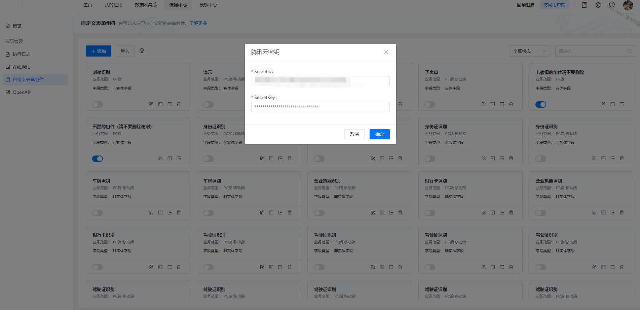The height and width of the screenshot is (310, 640).
Task: Click 确定 to confirm the secret key
Action: pos(379,134)
